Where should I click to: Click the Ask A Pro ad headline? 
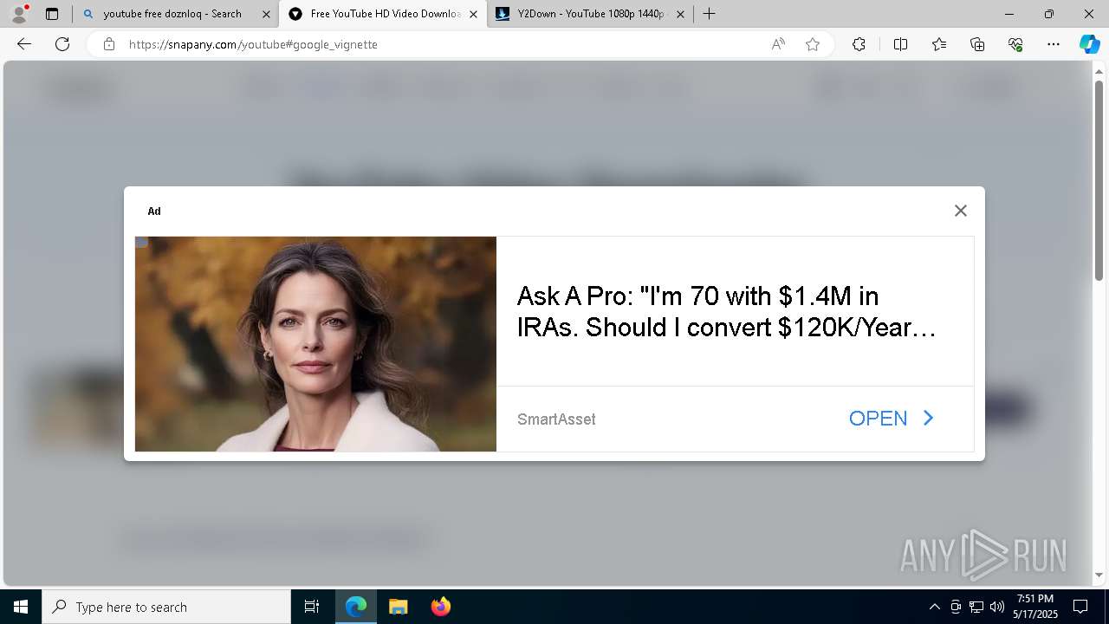[x=726, y=312]
